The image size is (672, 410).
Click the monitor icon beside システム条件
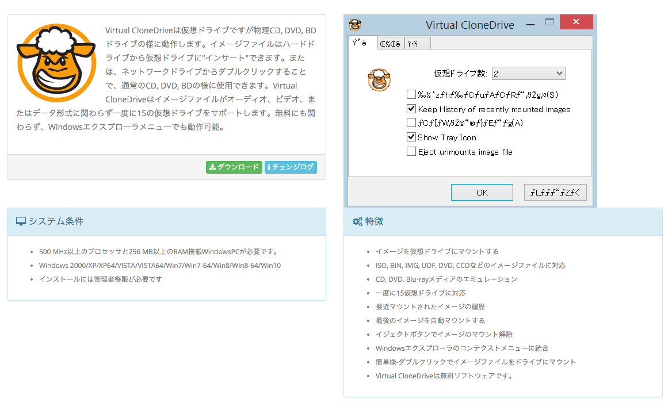coord(21,221)
